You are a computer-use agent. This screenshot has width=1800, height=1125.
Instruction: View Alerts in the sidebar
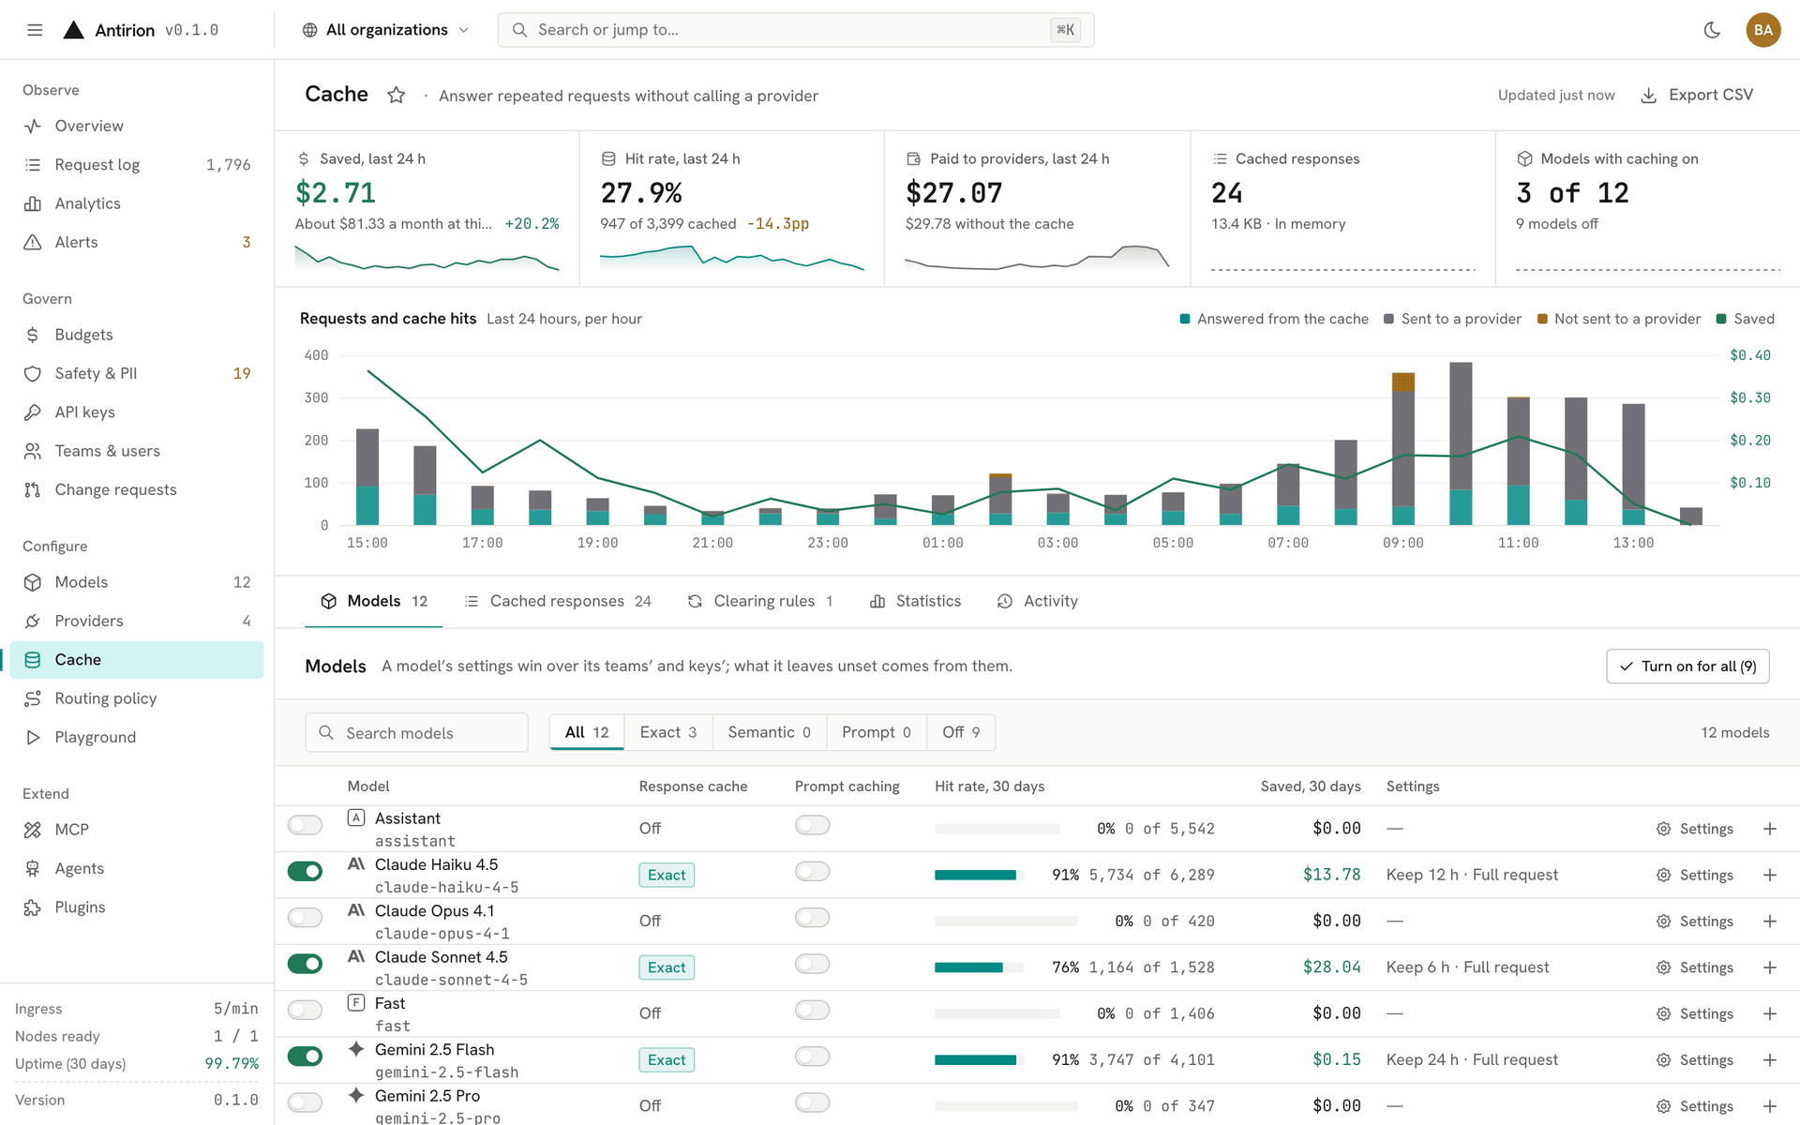click(137, 242)
